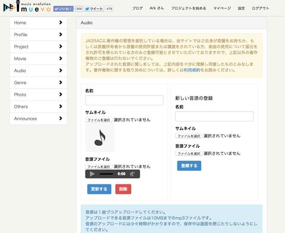Screen dimensions: 285x233
Task: Click the chevron next to Project
Action: 61,46
